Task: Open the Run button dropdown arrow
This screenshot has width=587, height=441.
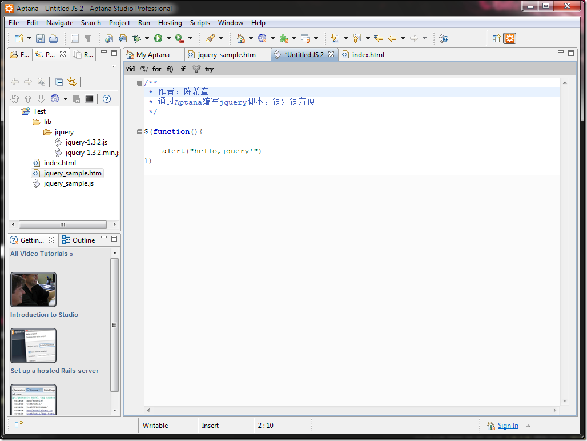Action: click(168, 38)
